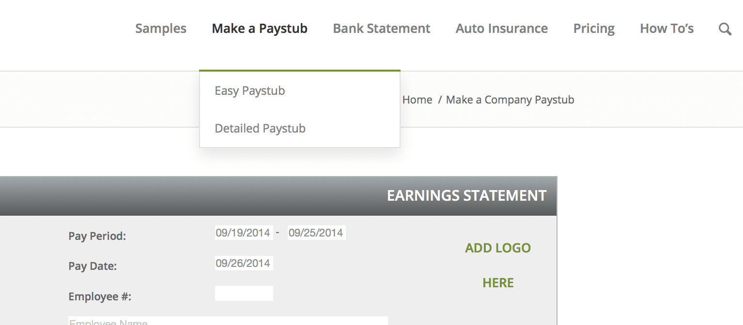743x325 pixels.
Task: Upload via ADD LOGO HERE area
Action: 498,265
